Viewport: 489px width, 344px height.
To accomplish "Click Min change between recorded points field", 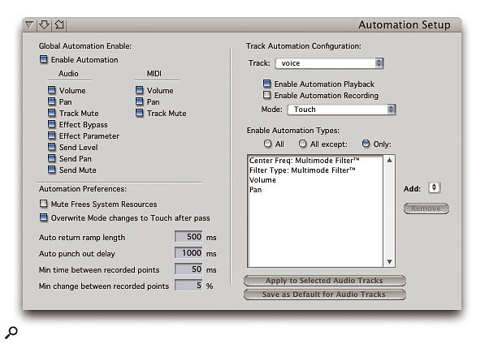I will [x=188, y=286].
